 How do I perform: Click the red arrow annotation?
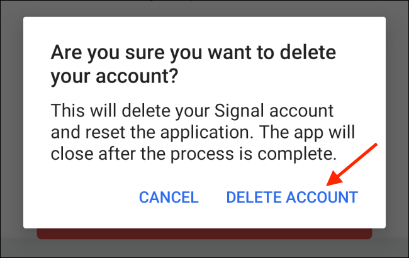tap(352, 165)
